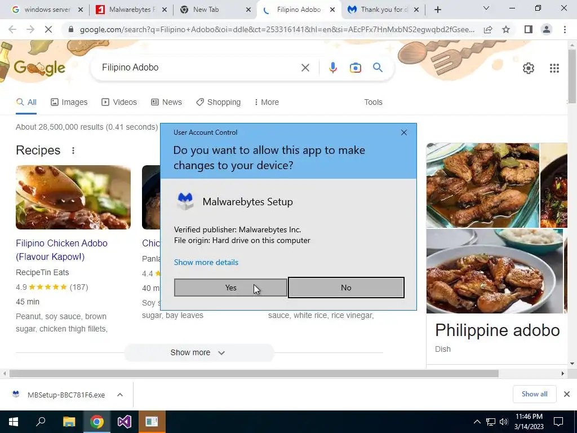Click the vertical page scrollbar
The height and width of the screenshot is (433, 577).
pyautogui.click(x=572, y=77)
